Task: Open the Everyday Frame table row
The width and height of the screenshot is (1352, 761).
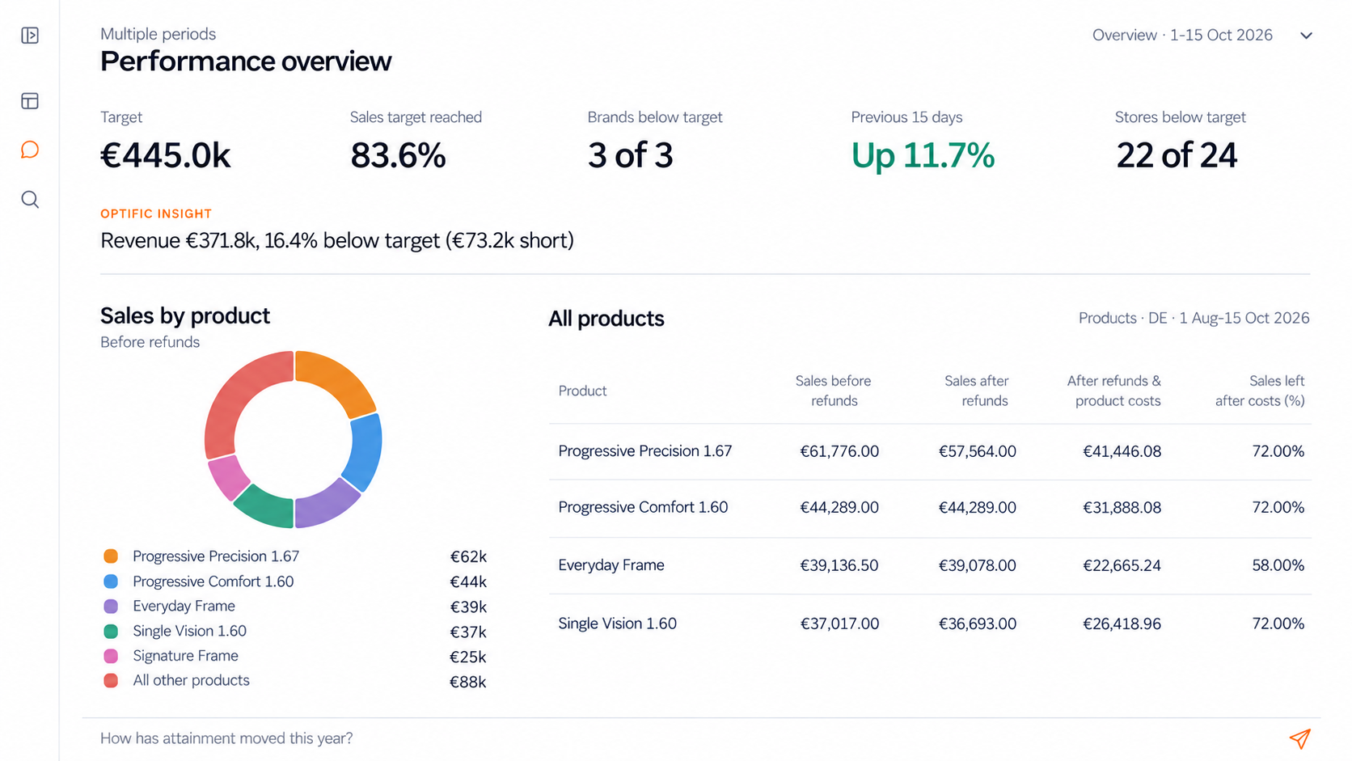Action: coord(930,565)
